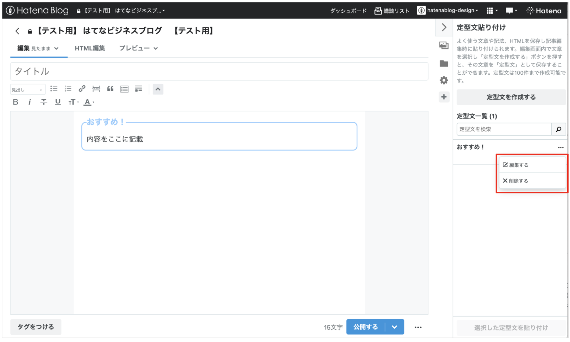Open the 見出し heading dropdown
The image size is (570, 342).
(x=28, y=90)
